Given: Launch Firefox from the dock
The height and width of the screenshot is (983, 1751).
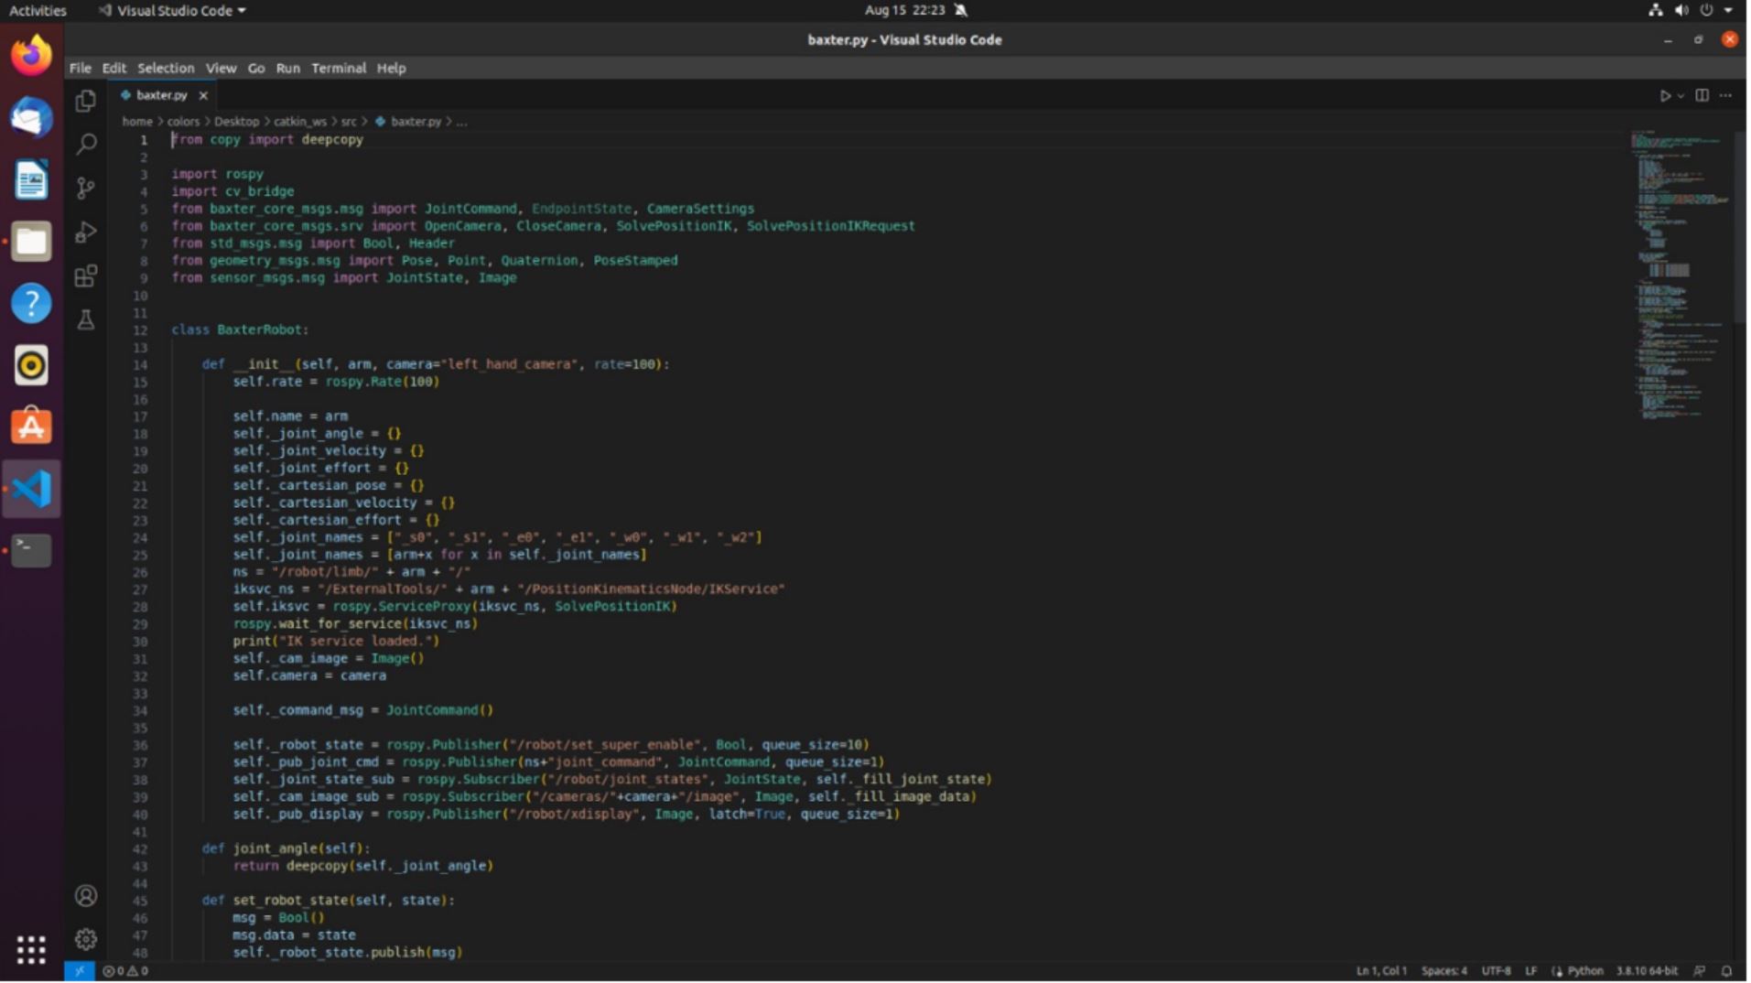Looking at the screenshot, I should pos(31,56).
